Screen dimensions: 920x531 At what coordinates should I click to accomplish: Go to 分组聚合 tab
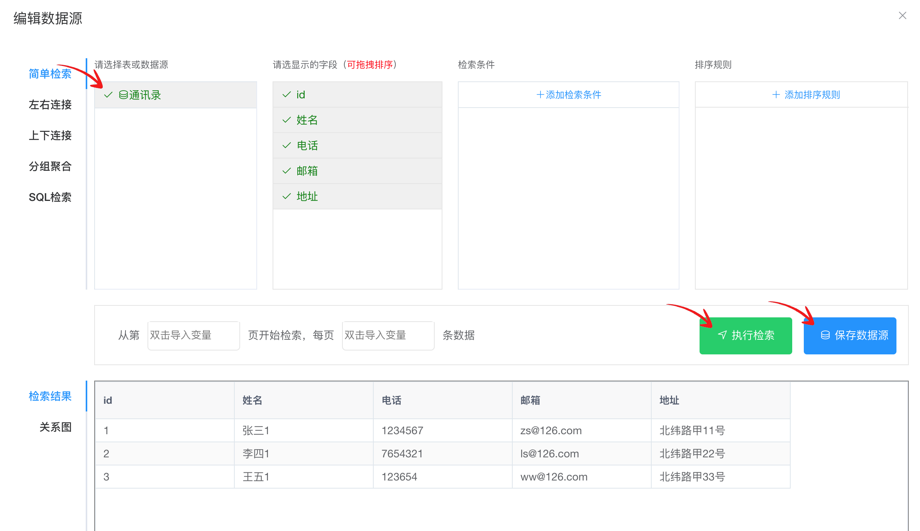pos(50,166)
